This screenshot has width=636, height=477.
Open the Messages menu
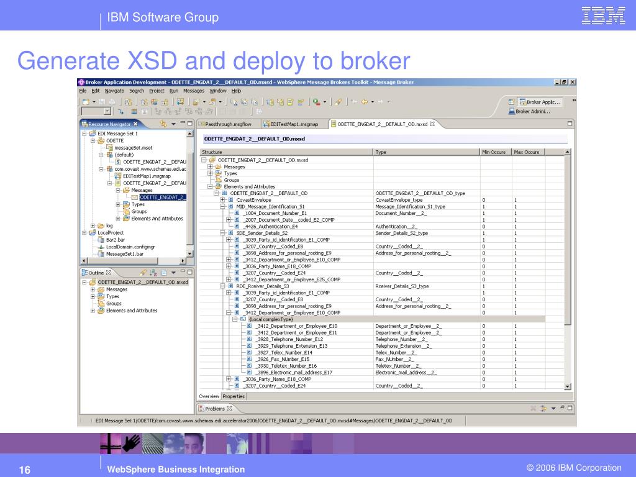click(194, 91)
